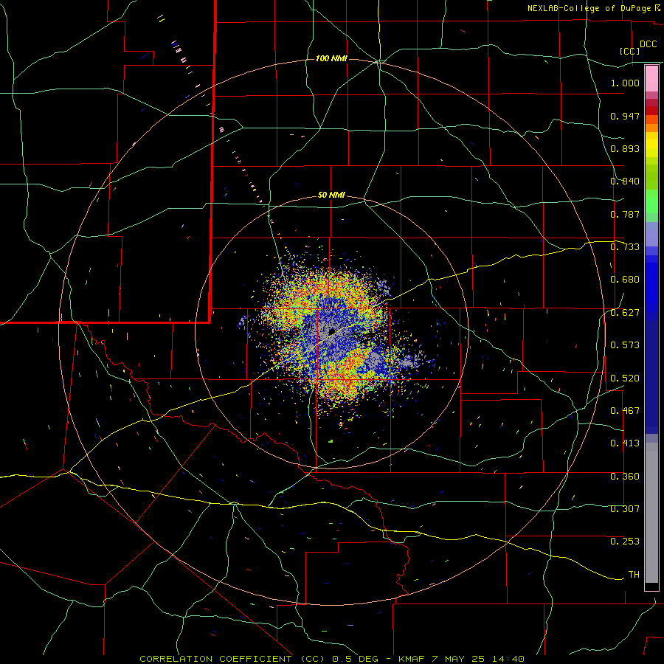Select the 0.467 scale value
The image size is (664, 664).
pyautogui.click(x=625, y=411)
